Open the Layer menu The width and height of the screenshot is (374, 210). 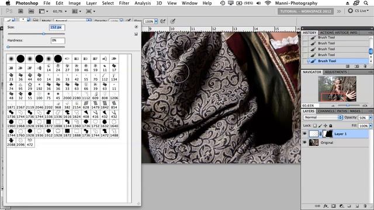(91, 3)
